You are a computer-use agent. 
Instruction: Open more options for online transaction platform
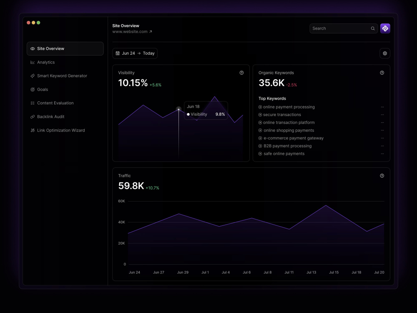(x=382, y=122)
